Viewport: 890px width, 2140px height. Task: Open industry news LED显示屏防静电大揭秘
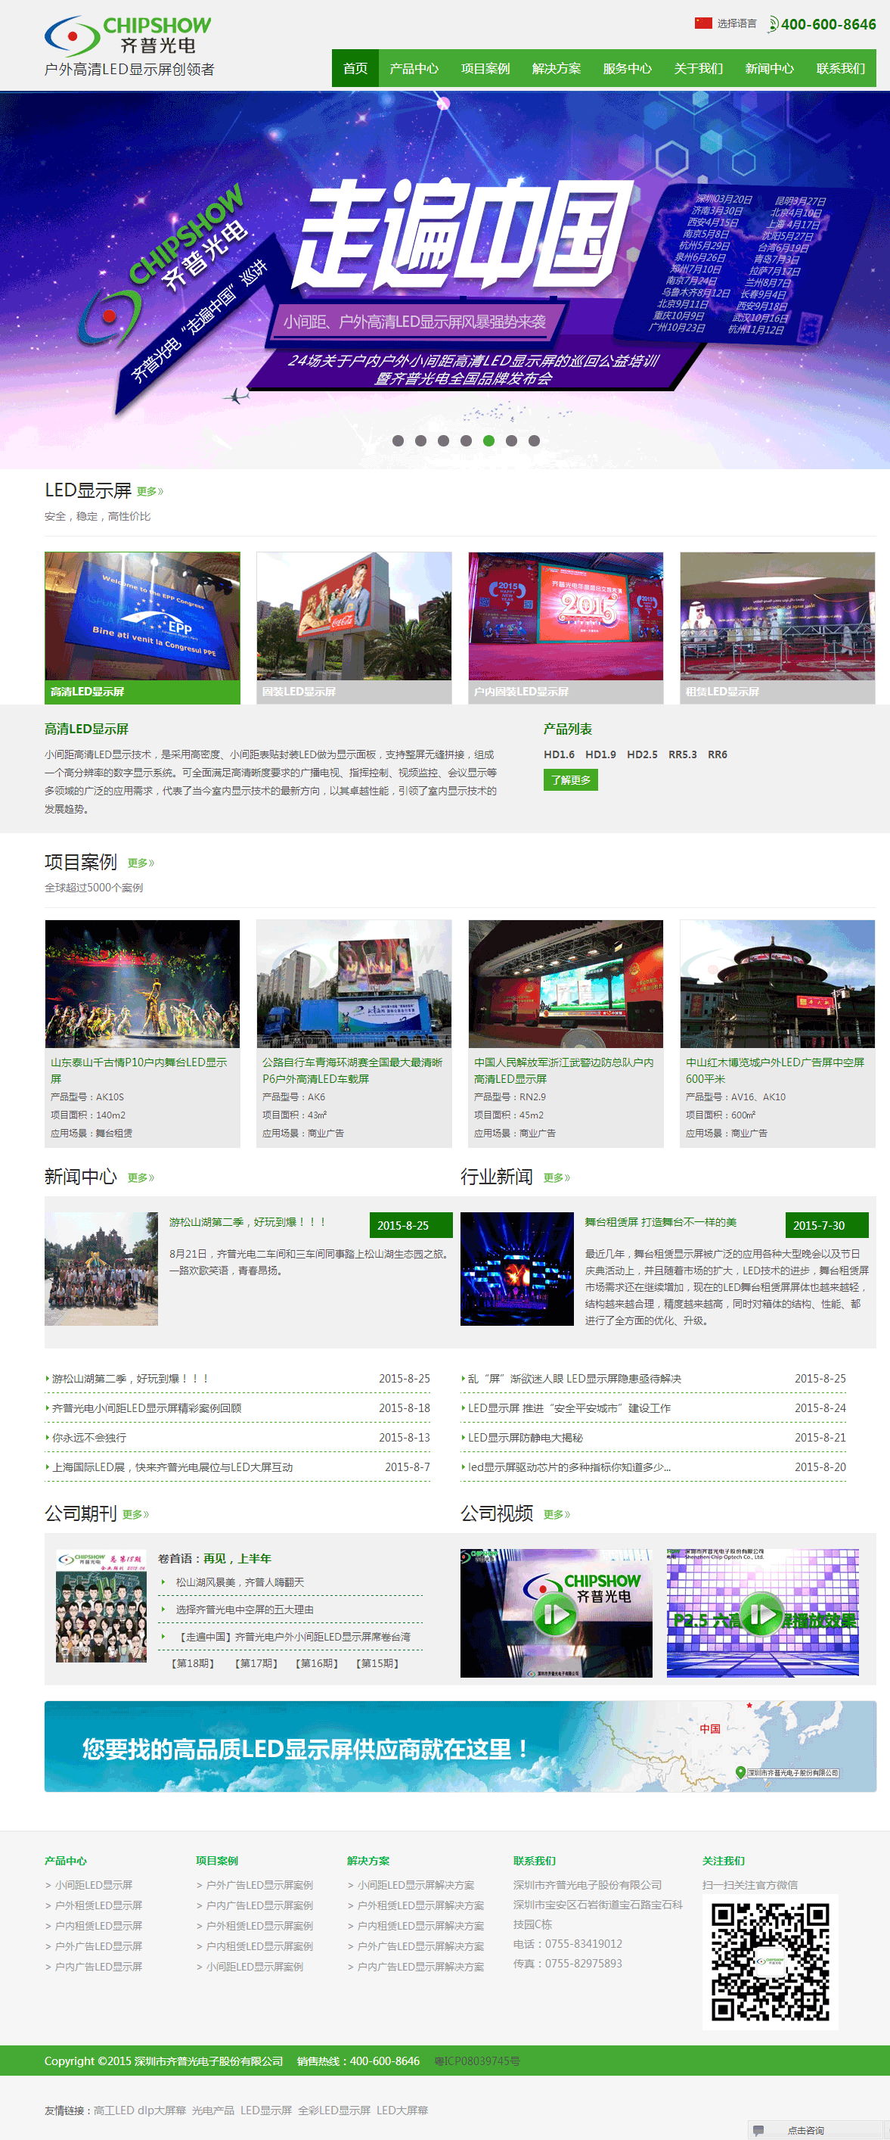tap(526, 1438)
